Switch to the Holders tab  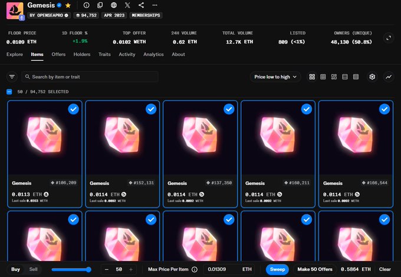click(x=82, y=54)
